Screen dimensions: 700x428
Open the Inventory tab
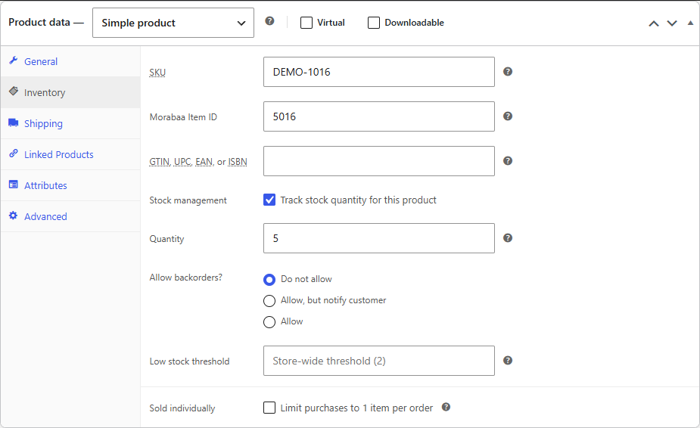click(70, 92)
